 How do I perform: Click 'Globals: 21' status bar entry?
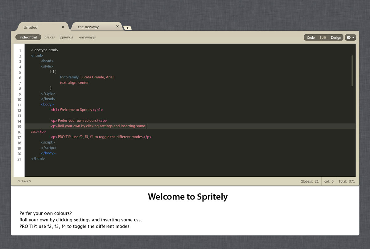click(310, 181)
